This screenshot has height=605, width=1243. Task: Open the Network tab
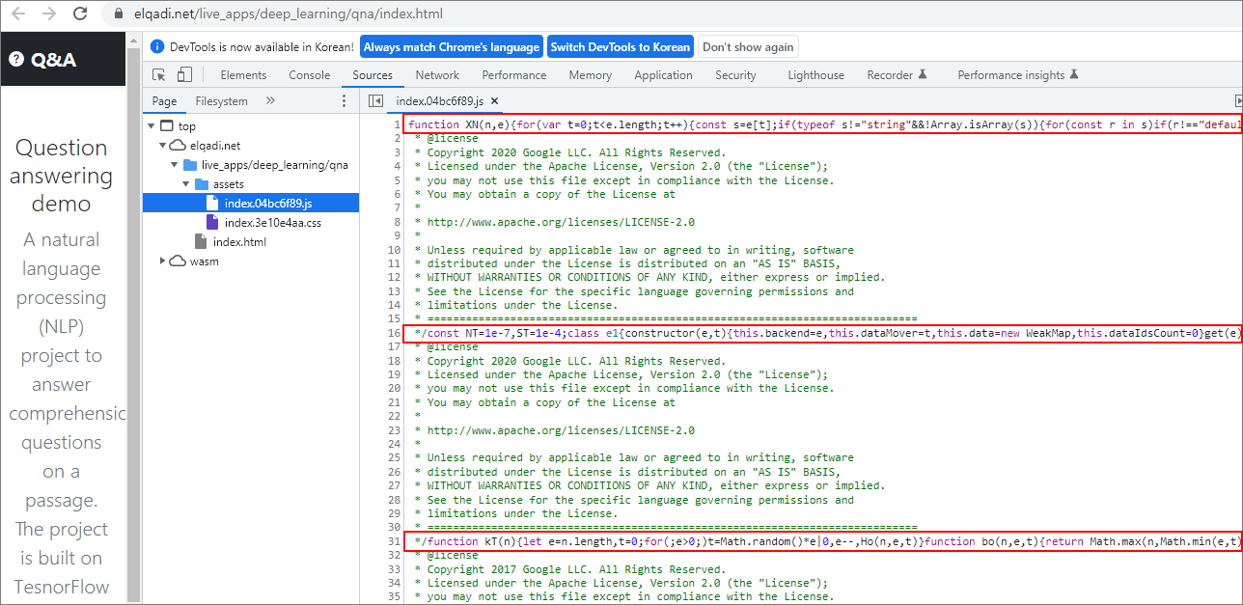click(x=437, y=74)
